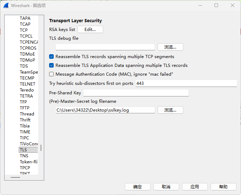Select TAPA in the protocol list
The width and height of the screenshot is (241, 195).
coord(25,18)
